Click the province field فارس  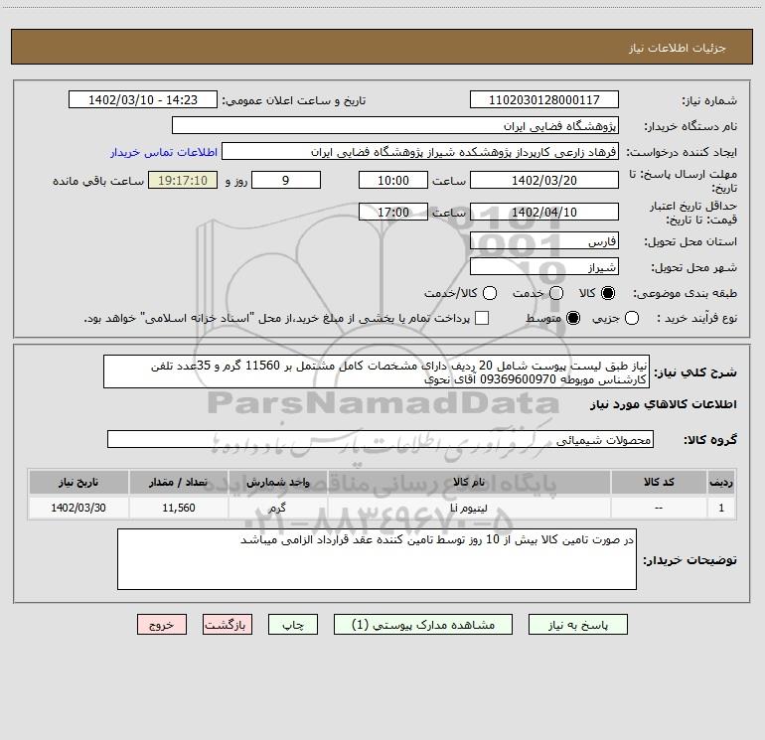click(x=544, y=240)
